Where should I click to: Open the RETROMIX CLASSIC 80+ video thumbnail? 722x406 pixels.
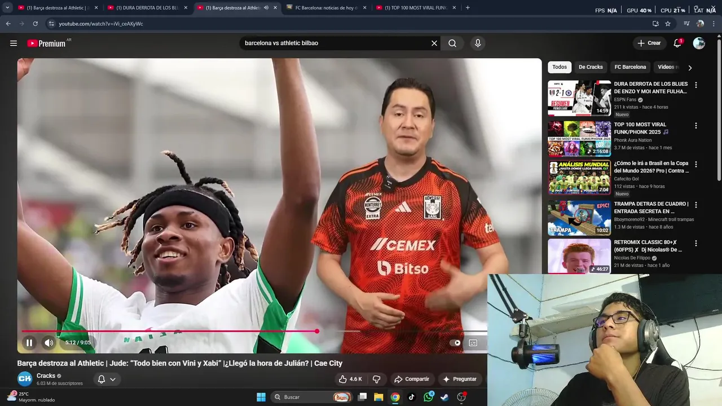[x=579, y=257]
